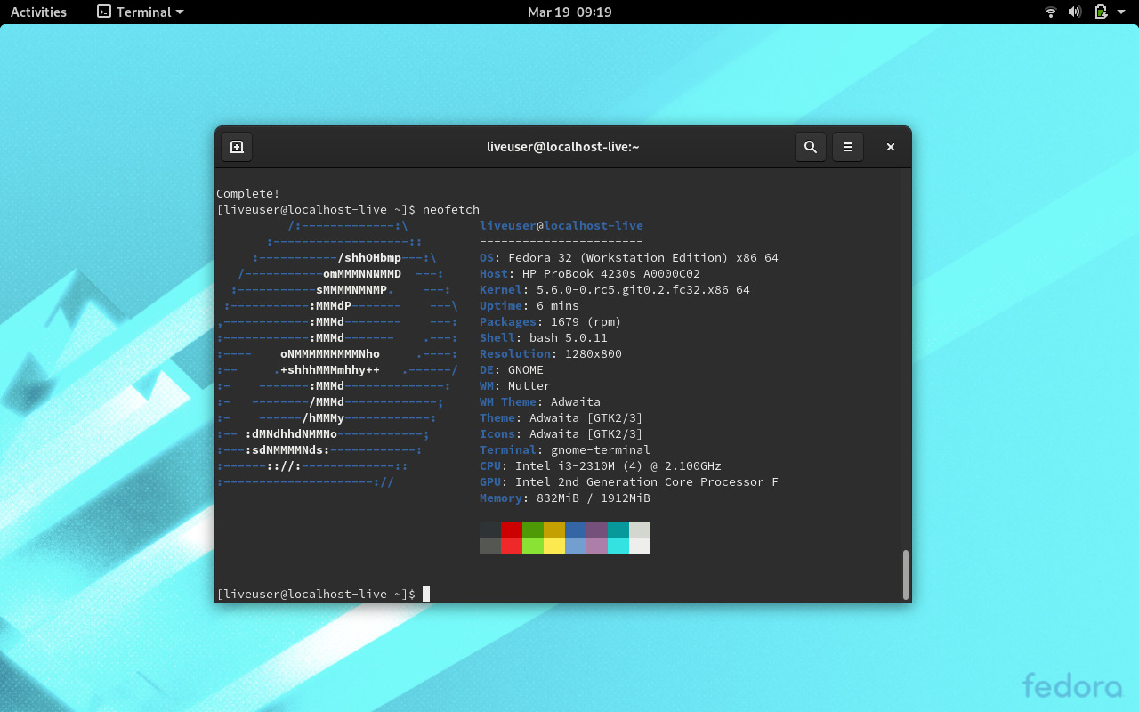1139x712 pixels.
Task: Click the Packages 1679 (rpm) line
Action: tap(551, 321)
